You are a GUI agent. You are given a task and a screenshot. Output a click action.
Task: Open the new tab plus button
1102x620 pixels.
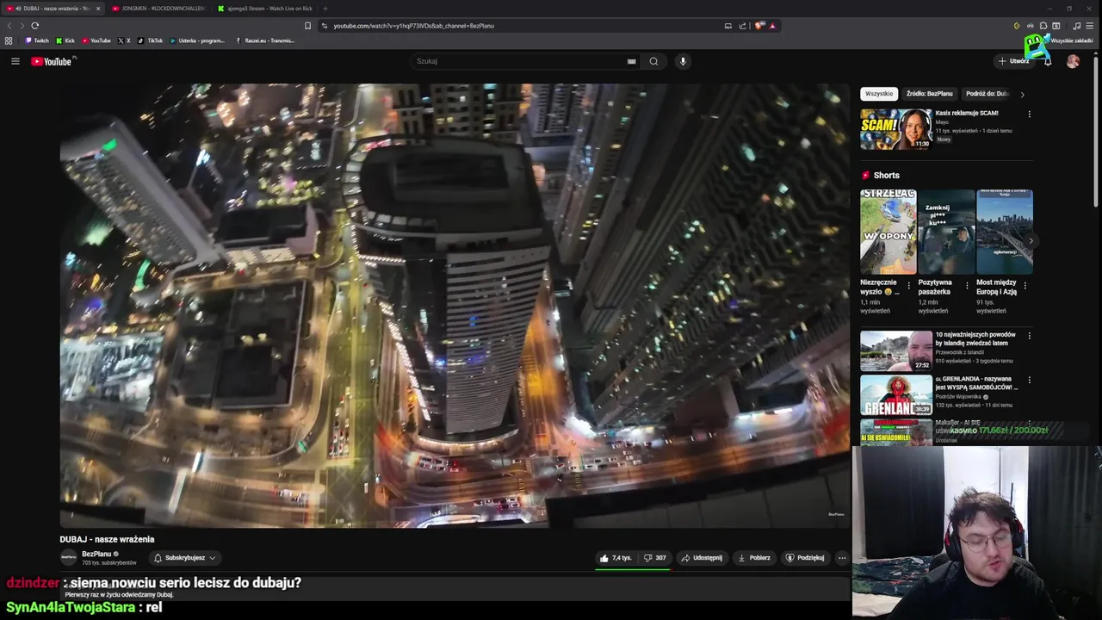(x=325, y=9)
